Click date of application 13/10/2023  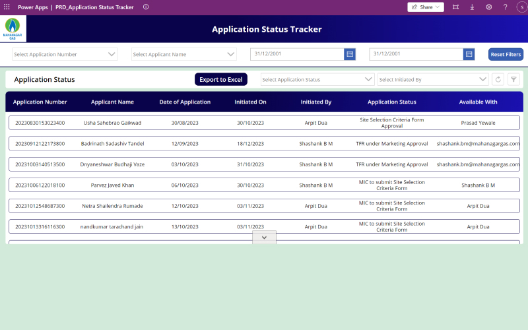(x=185, y=227)
